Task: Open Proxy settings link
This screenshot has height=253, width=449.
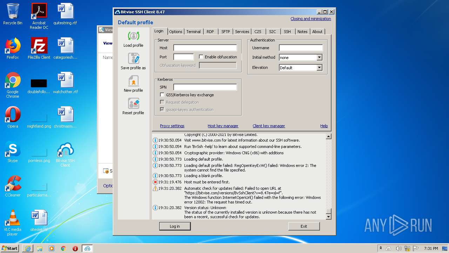Action: (172, 126)
